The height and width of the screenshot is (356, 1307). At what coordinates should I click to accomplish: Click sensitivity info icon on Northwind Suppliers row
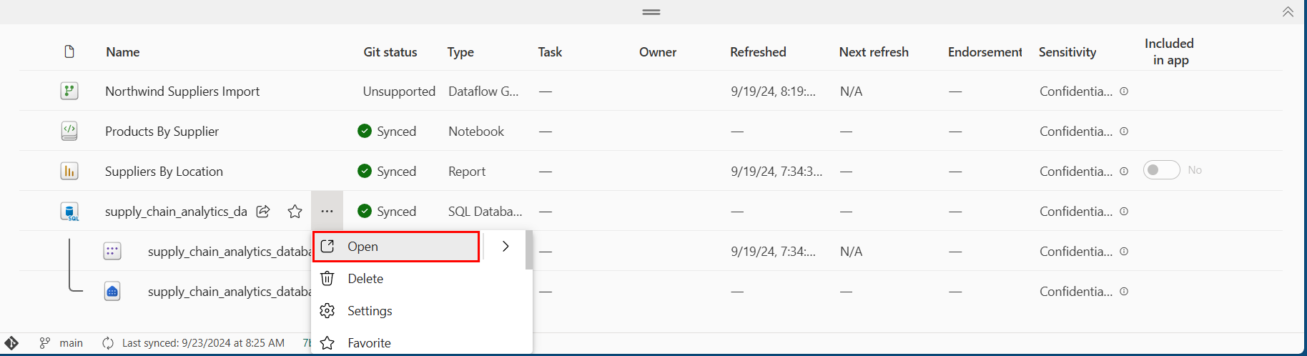[x=1124, y=91]
